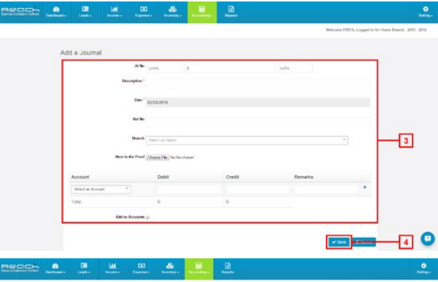
Task: Click the Total label in the table
Action: coord(76,202)
